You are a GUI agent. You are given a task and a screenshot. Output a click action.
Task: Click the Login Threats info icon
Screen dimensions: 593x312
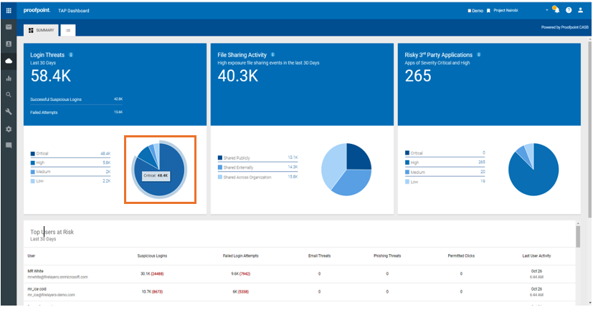coord(71,54)
